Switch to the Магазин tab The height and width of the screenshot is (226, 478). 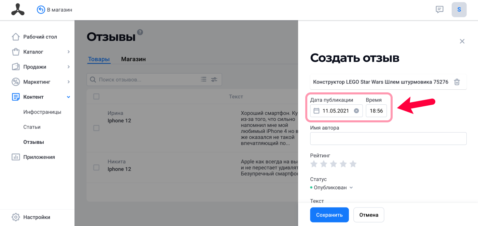click(133, 59)
